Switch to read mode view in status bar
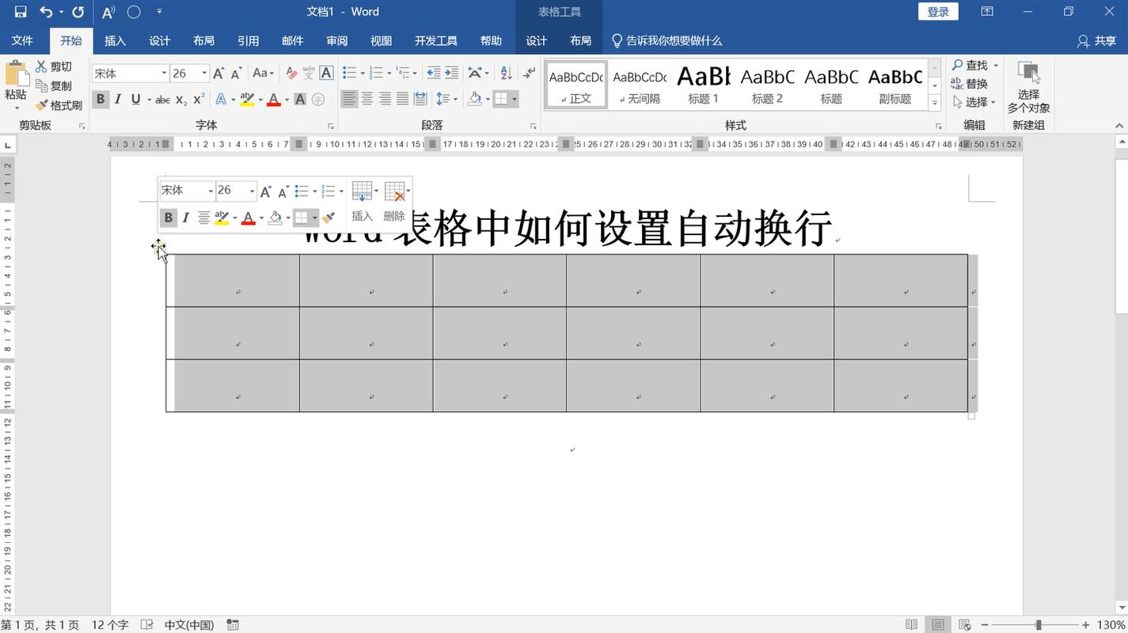1128x633 pixels. pyautogui.click(x=912, y=625)
